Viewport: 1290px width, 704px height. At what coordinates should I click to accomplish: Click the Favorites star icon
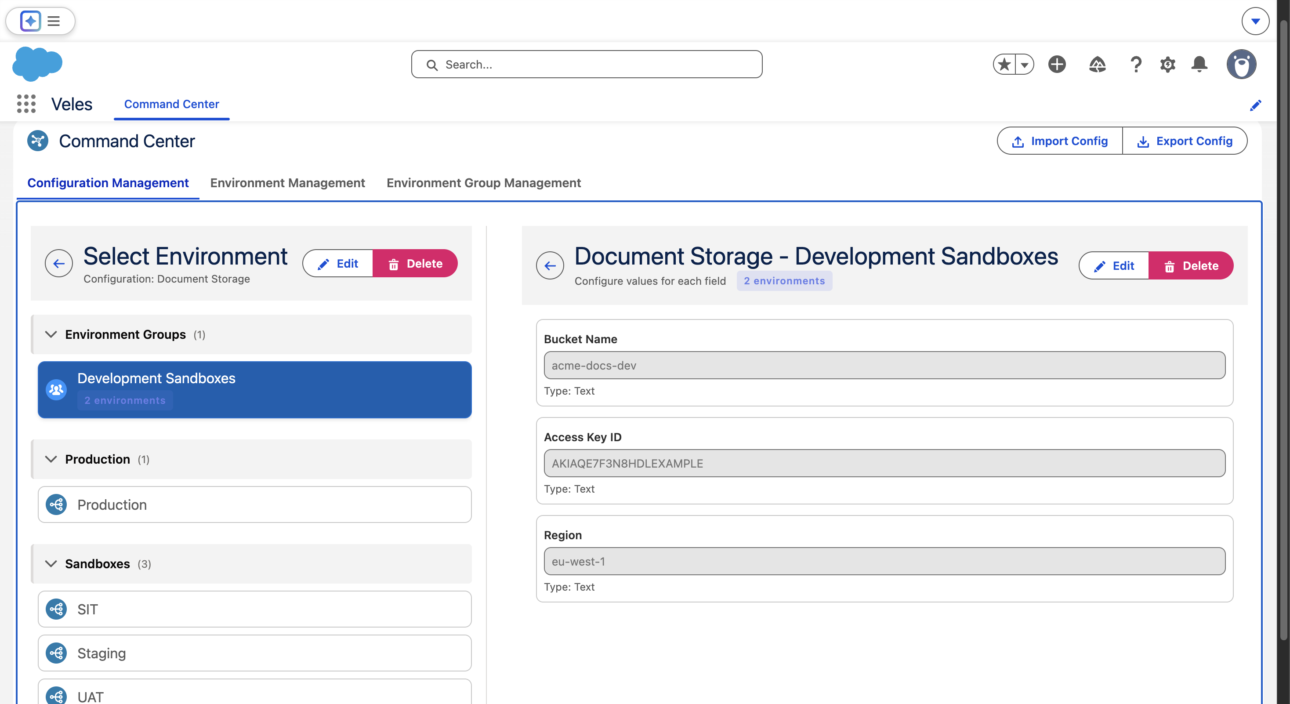pyautogui.click(x=1004, y=64)
